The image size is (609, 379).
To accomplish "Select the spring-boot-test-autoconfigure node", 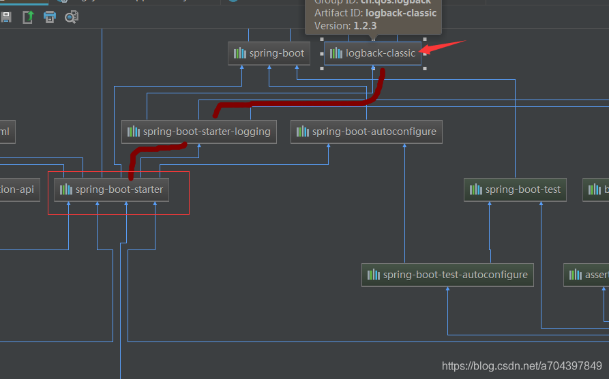I will tap(447, 275).
